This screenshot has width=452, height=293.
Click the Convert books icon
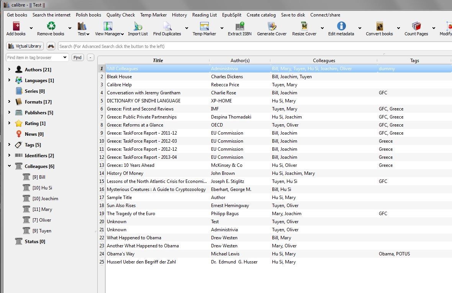point(379,26)
